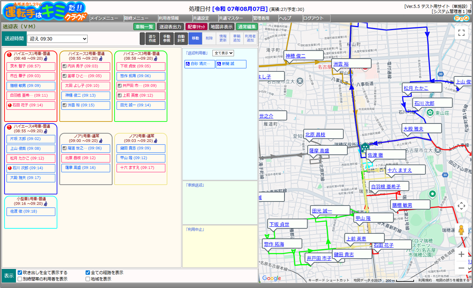Click the facility building marker on the map

click(x=365, y=148)
